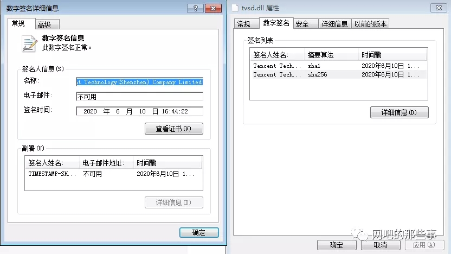Select the 数字签名 tab
The width and height of the screenshot is (451, 254).
[276, 23]
